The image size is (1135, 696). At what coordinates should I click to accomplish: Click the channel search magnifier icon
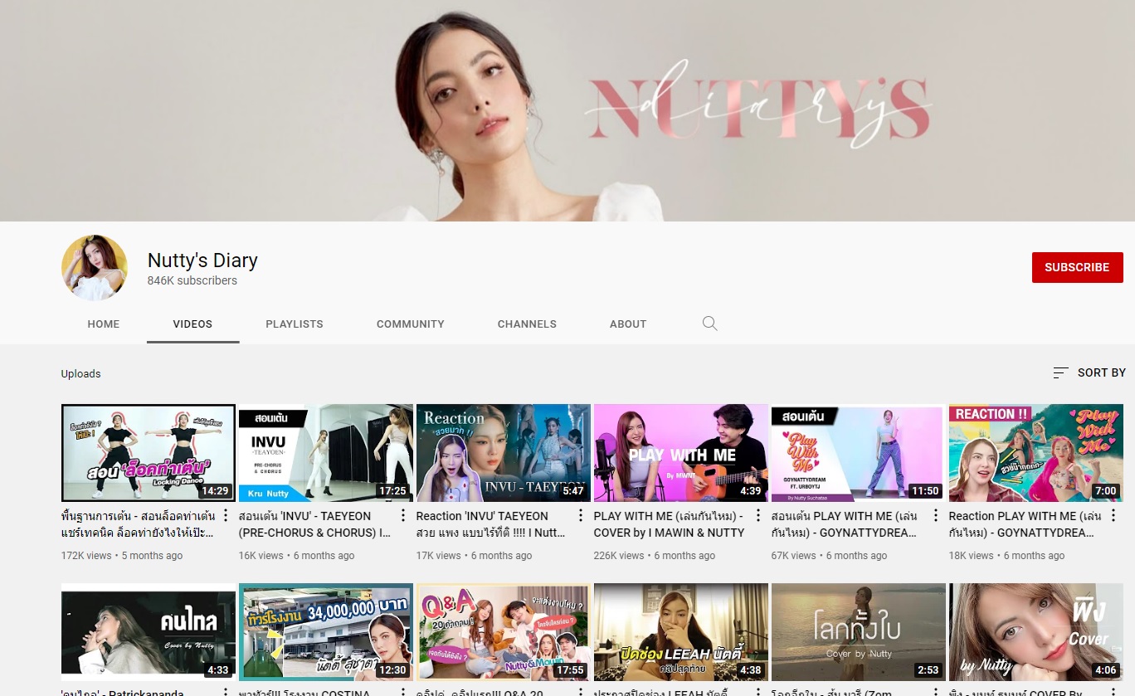tap(709, 324)
